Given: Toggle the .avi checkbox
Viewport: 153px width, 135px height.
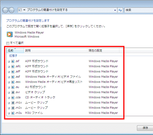Looking at the screenshot, I should [x=9, y=93].
